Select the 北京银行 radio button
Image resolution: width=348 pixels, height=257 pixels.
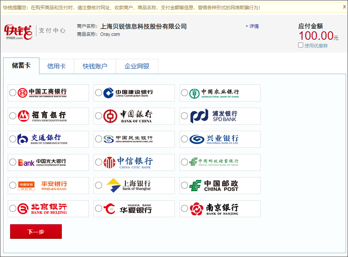click(x=13, y=208)
